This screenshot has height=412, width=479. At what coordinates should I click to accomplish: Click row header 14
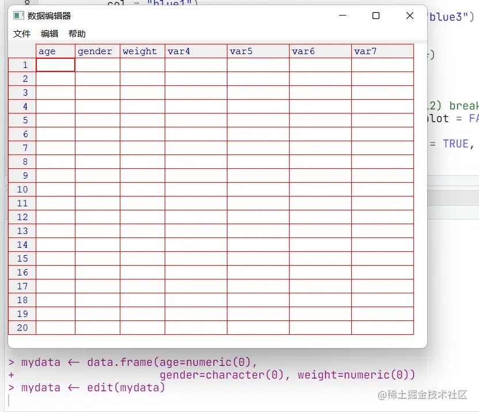coord(22,245)
